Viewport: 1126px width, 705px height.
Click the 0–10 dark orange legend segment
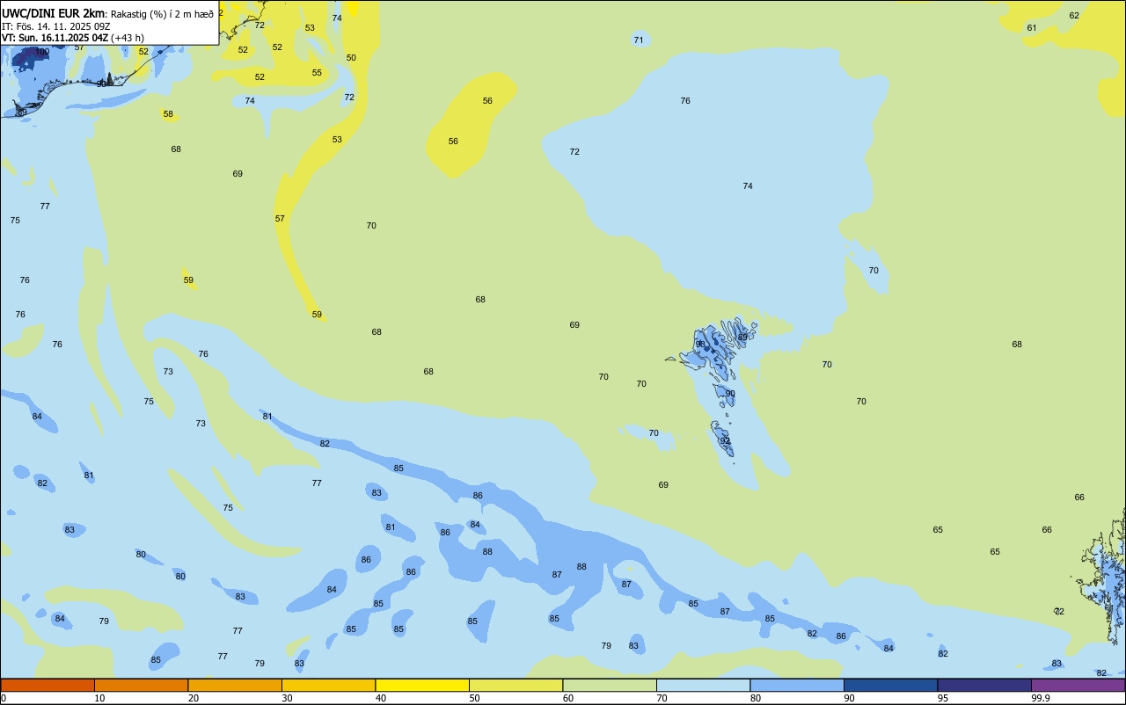tap(48, 685)
